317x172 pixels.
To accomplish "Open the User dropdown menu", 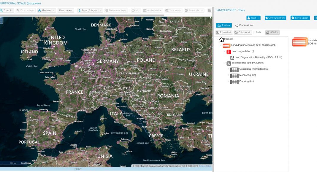I will [x=253, y=18].
